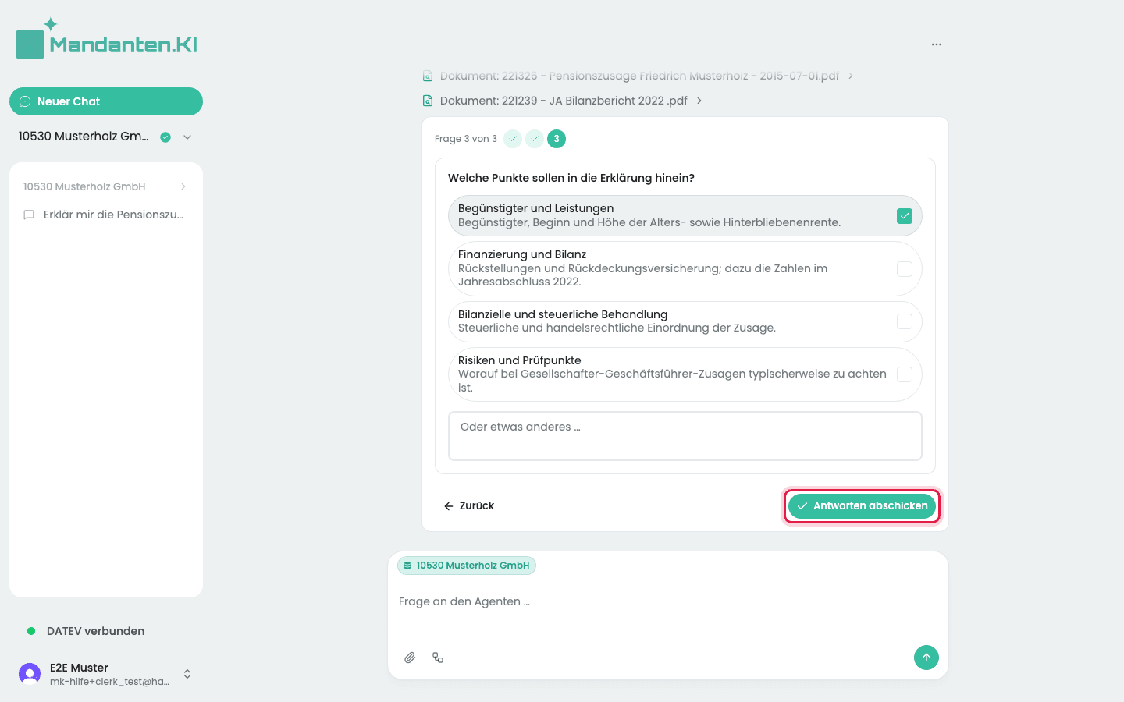Image resolution: width=1124 pixels, height=702 pixels.
Task: Check Bilanzielle und steuerliche Behandlung checkbox
Action: tap(905, 321)
